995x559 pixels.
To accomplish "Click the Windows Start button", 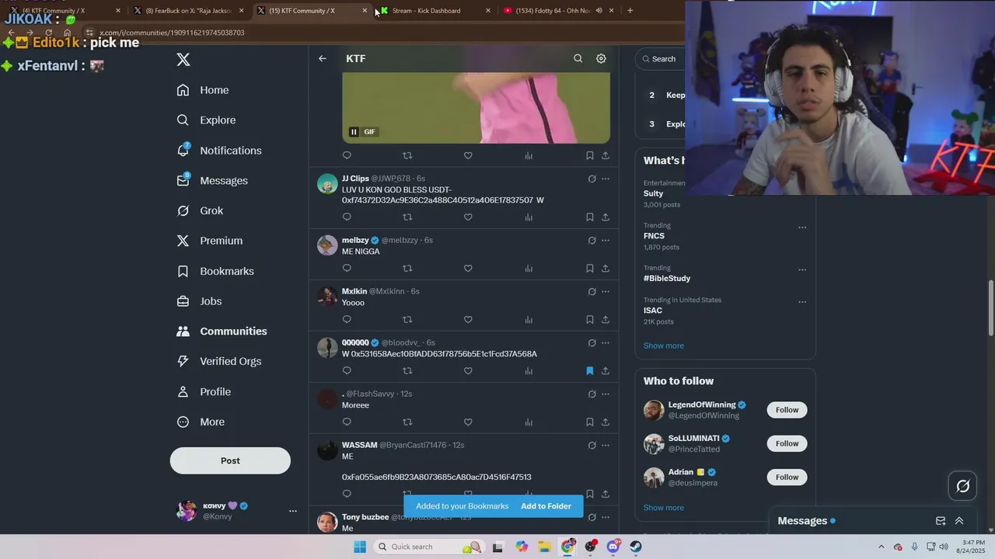I will click(359, 547).
